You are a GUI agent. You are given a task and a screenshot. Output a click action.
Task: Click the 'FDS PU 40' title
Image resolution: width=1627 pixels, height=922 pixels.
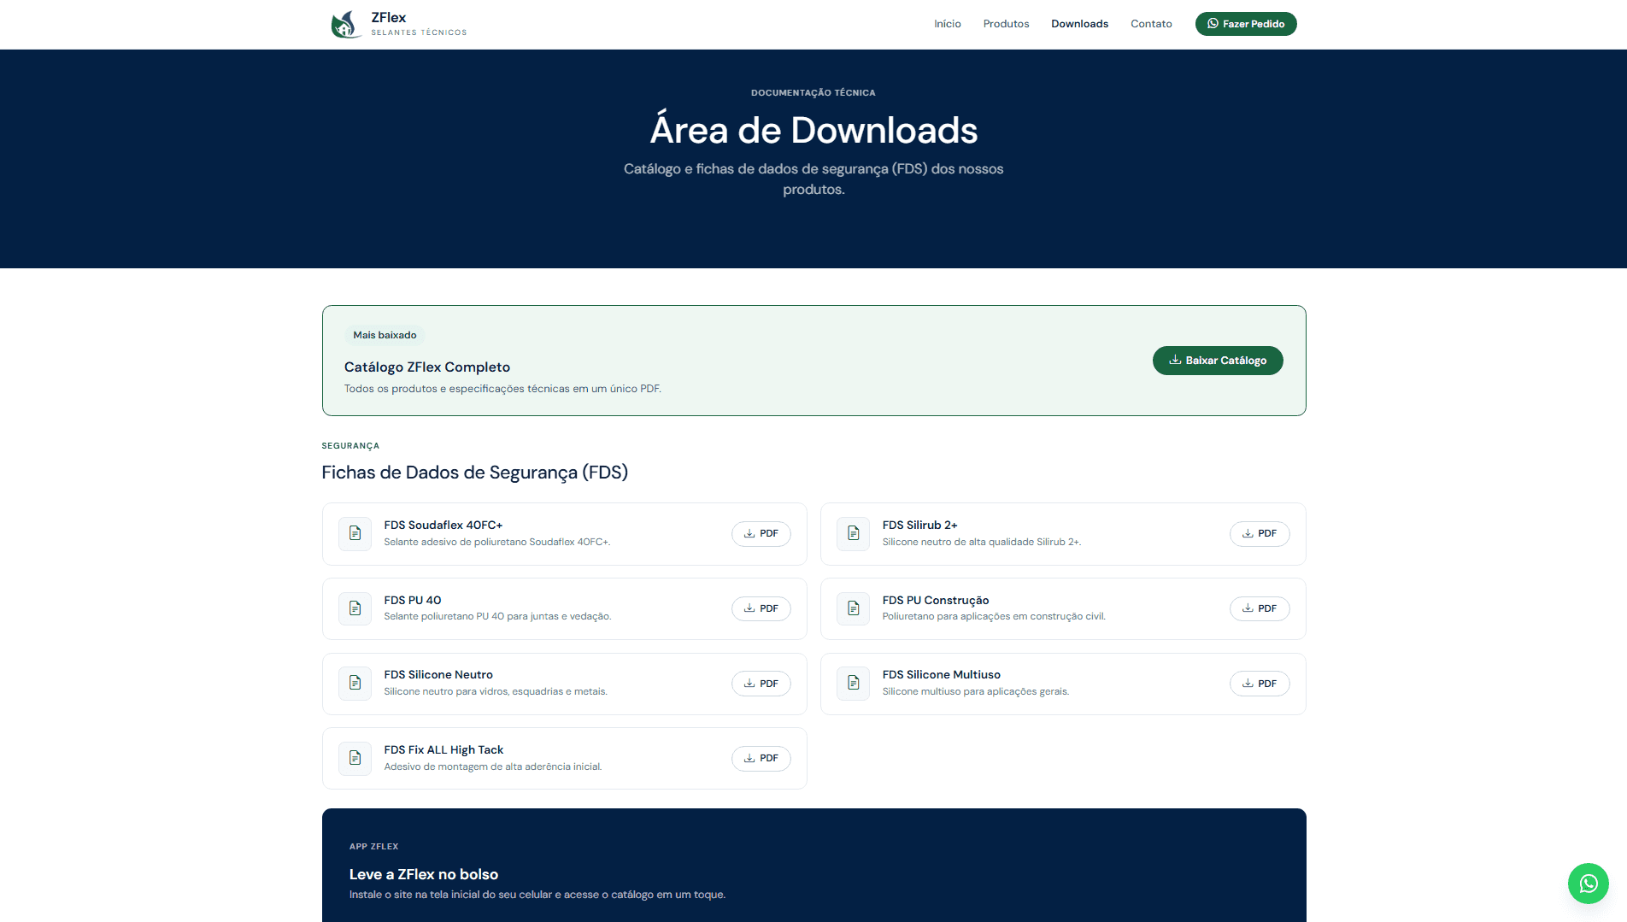point(413,600)
